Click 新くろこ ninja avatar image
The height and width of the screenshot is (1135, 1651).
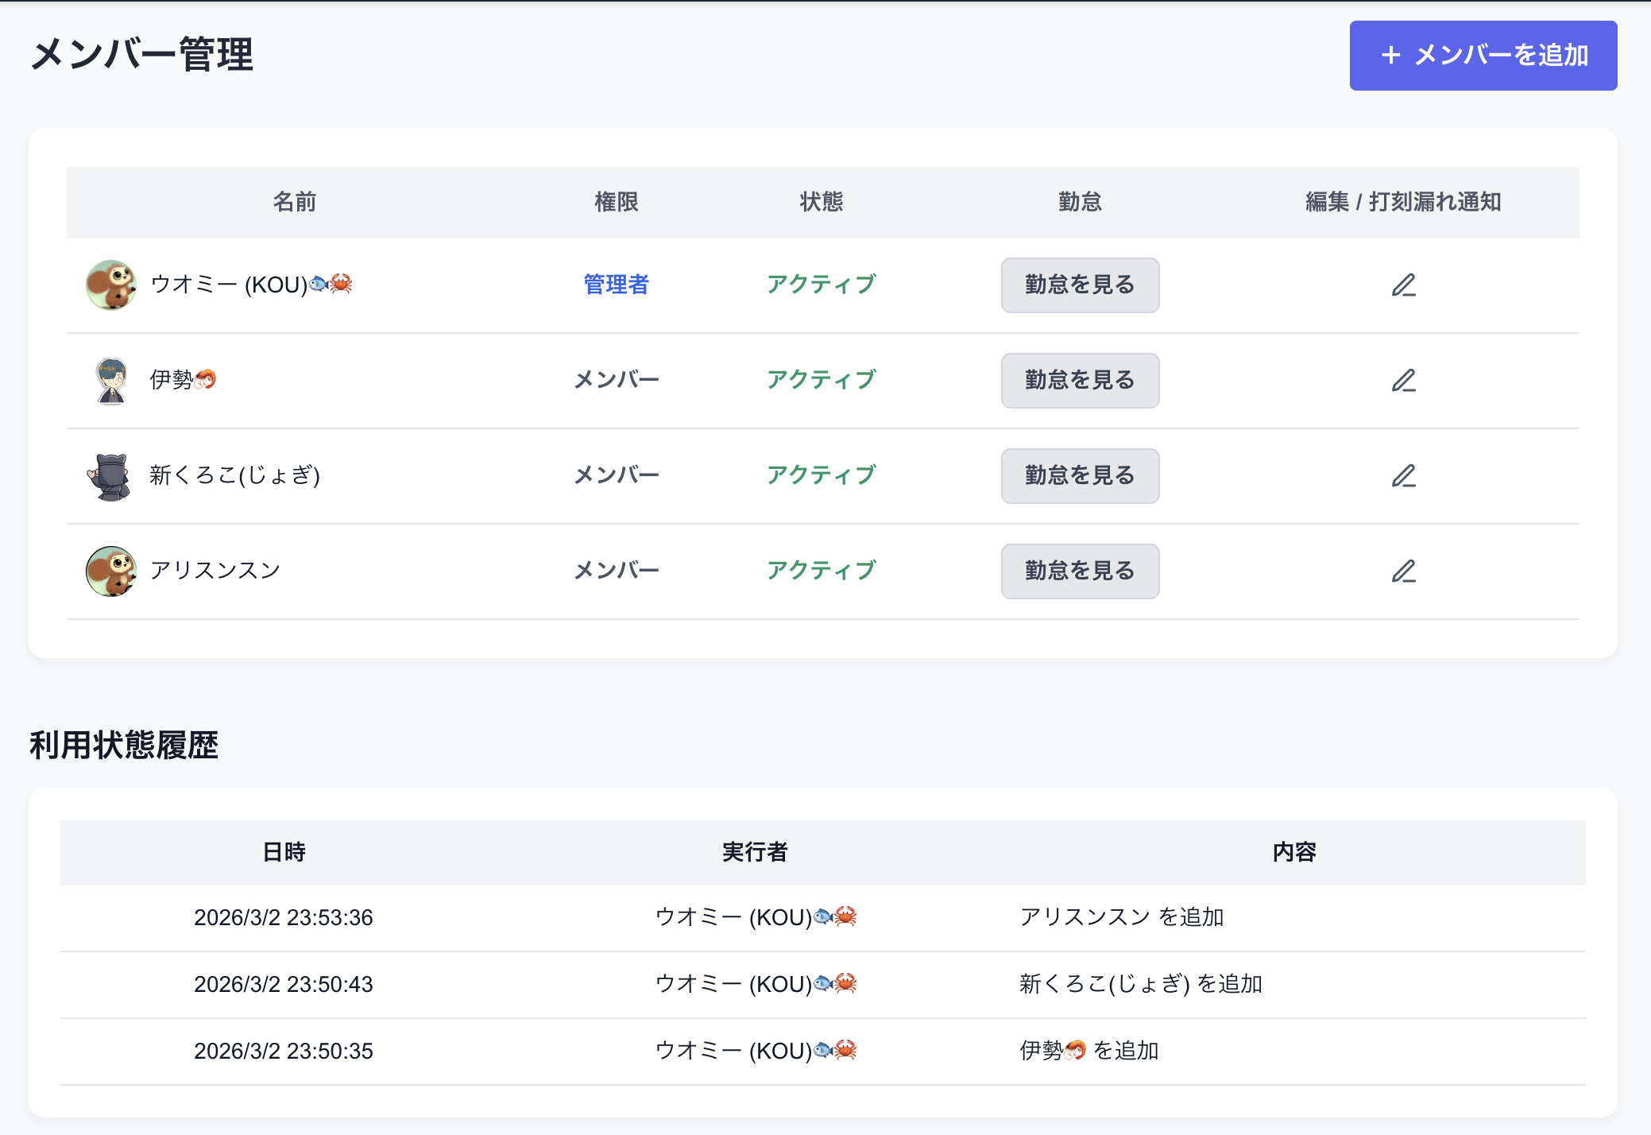(x=111, y=475)
